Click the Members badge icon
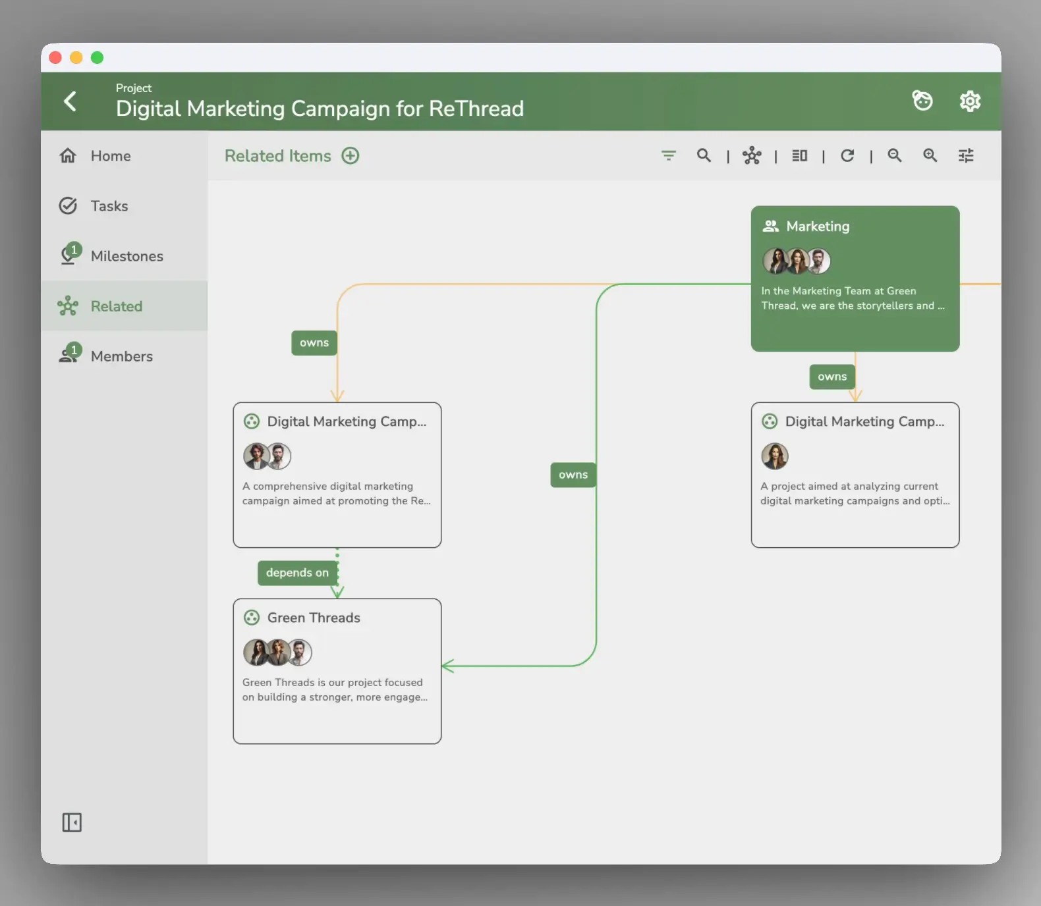Screen dimensions: 1041x906 click(70, 354)
